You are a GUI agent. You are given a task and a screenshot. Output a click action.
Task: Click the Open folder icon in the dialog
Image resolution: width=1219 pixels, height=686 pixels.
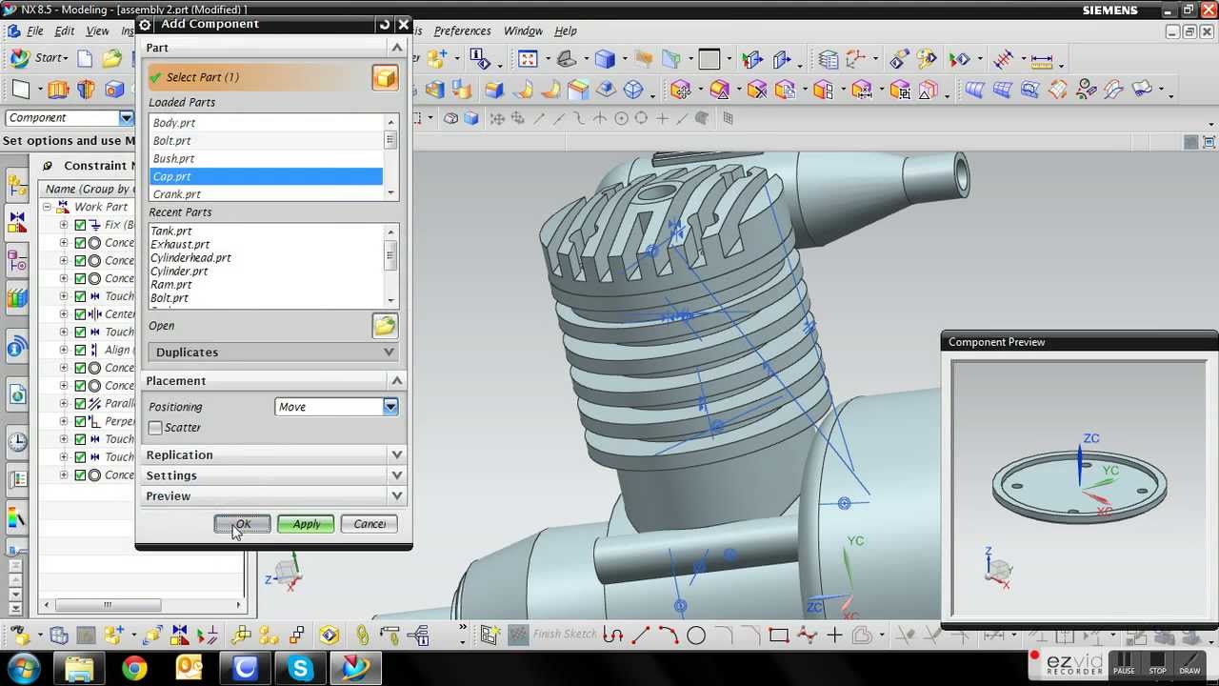click(x=385, y=326)
